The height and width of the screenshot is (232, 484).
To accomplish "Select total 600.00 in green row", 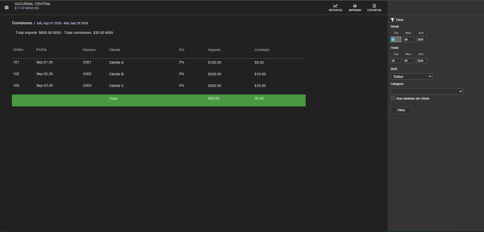I will (214, 98).
